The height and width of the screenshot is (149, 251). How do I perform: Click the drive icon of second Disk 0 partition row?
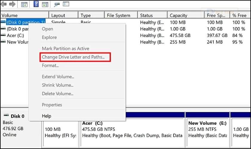[3, 29]
